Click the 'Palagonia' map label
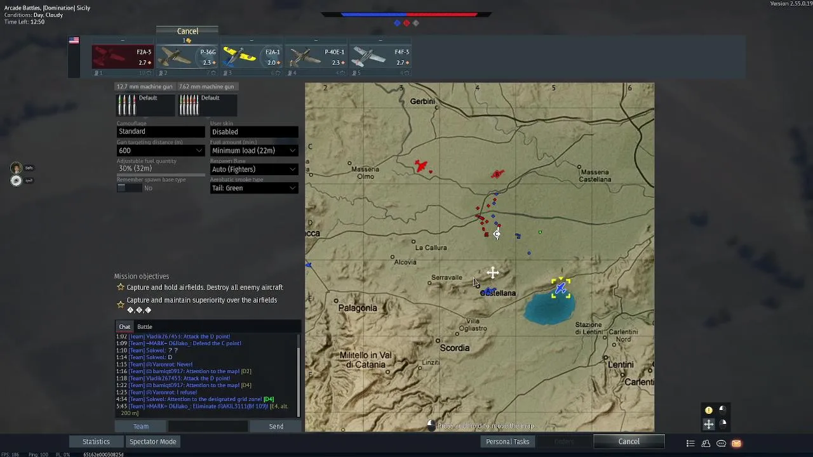The width and height of the screenshot is (813, 457). (x=358, y=308)
